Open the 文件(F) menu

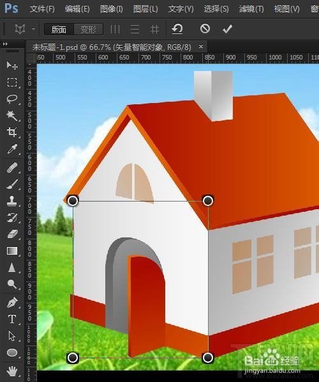pyautogui.click(x=42, y=9)
